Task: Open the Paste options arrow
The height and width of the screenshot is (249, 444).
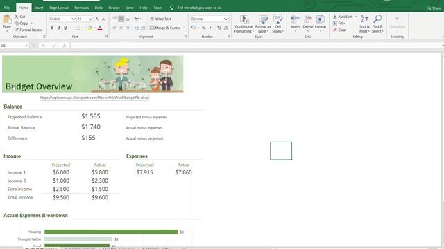Action: coord(7,30)
